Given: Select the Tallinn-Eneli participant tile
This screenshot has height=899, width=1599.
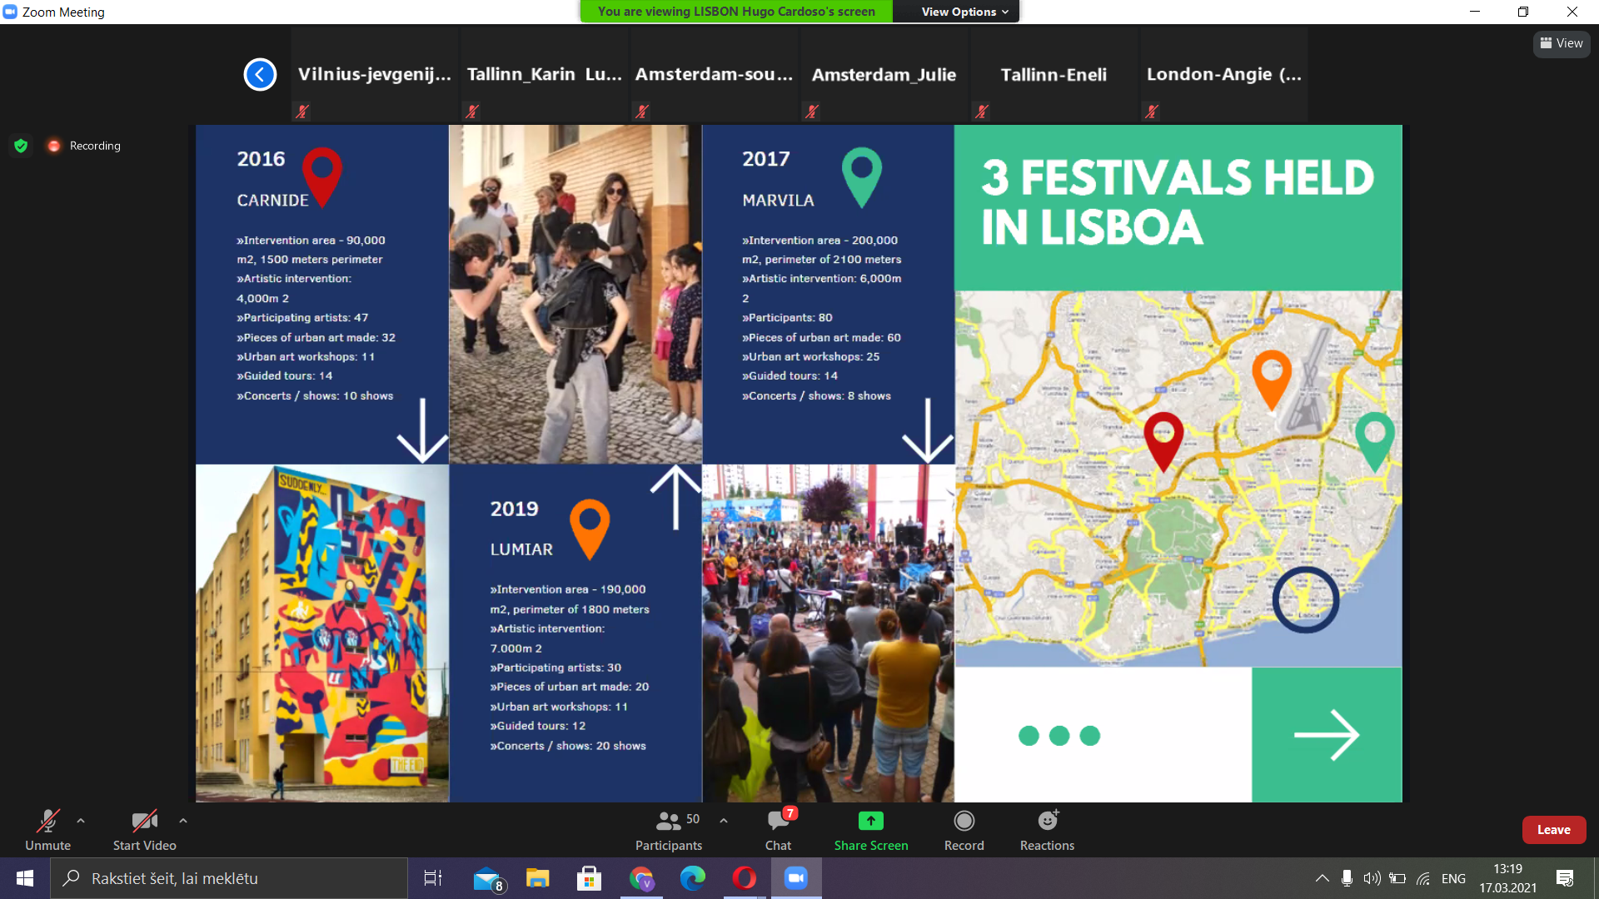Looking at the screenshot, I should (1054, 75).
